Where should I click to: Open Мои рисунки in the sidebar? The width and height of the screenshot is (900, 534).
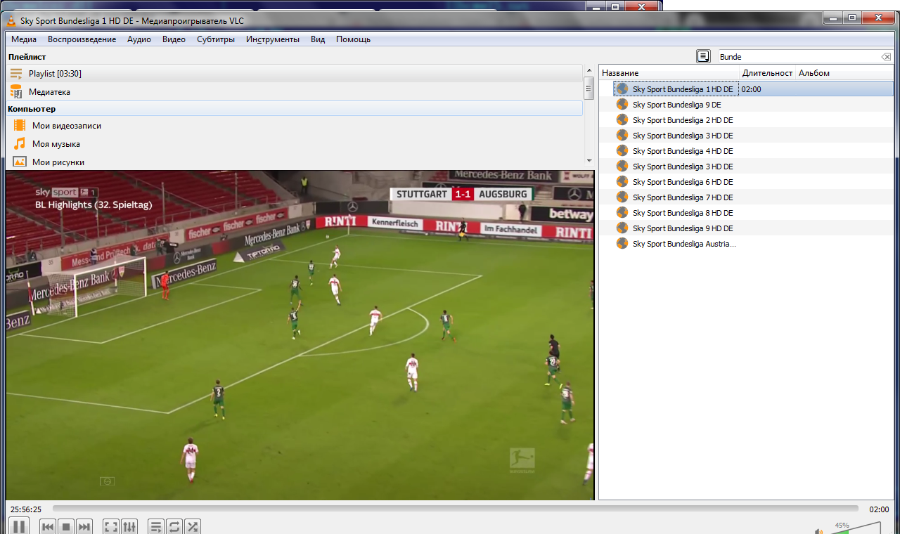294,162
